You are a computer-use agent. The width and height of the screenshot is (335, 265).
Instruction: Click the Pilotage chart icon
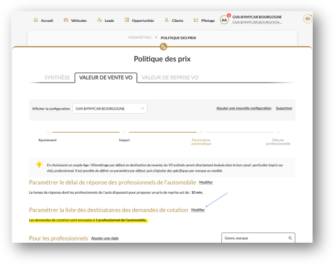(196, 20)
